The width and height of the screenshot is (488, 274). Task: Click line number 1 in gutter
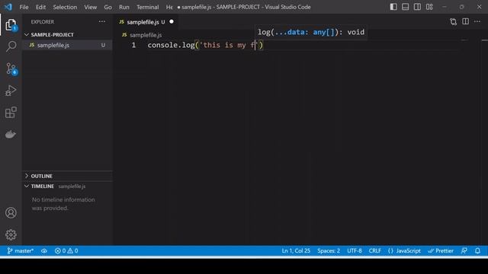133,45
